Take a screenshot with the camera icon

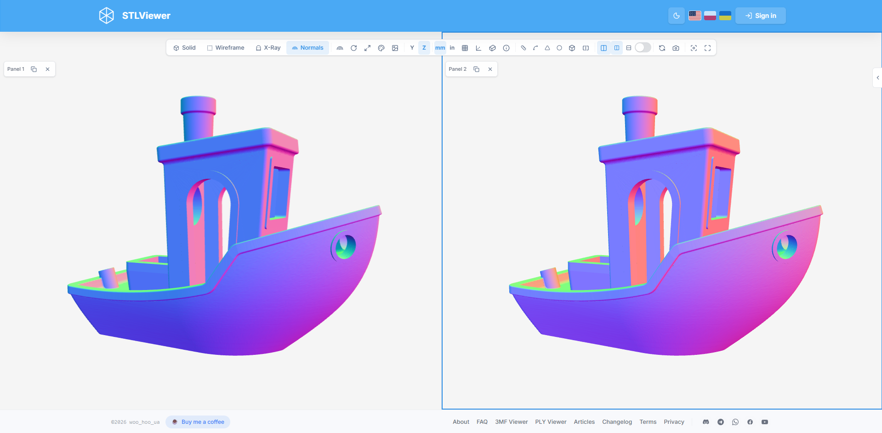[676, 48]
